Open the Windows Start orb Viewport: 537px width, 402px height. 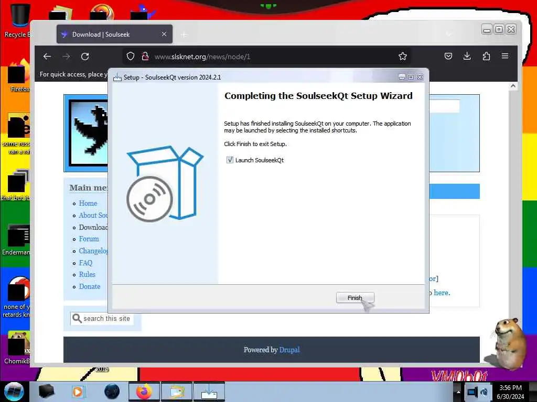pos(14,392)
